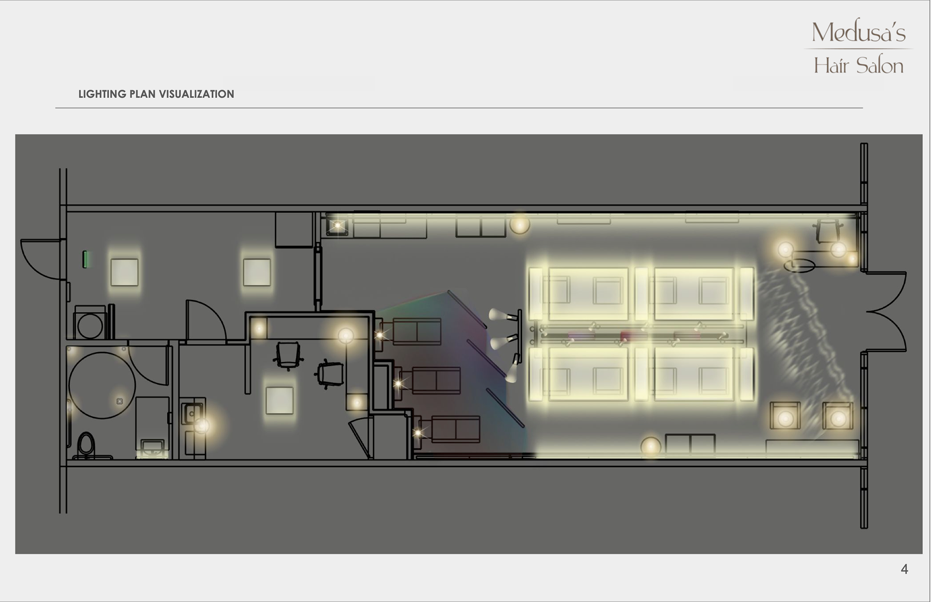
Task: Select the oval reception desk symbol
Action: pos(799,266)
